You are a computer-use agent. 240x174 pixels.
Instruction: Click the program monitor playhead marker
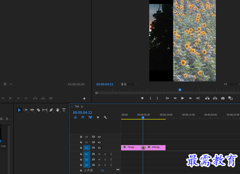pyautogui.click(x=180, y=90)
